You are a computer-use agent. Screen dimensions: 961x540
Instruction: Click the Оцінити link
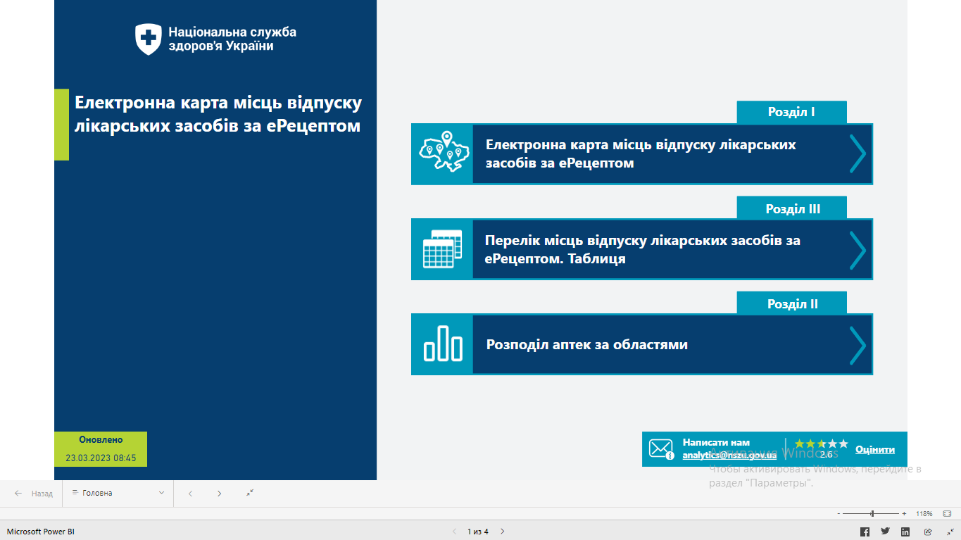tap(875, 449)
